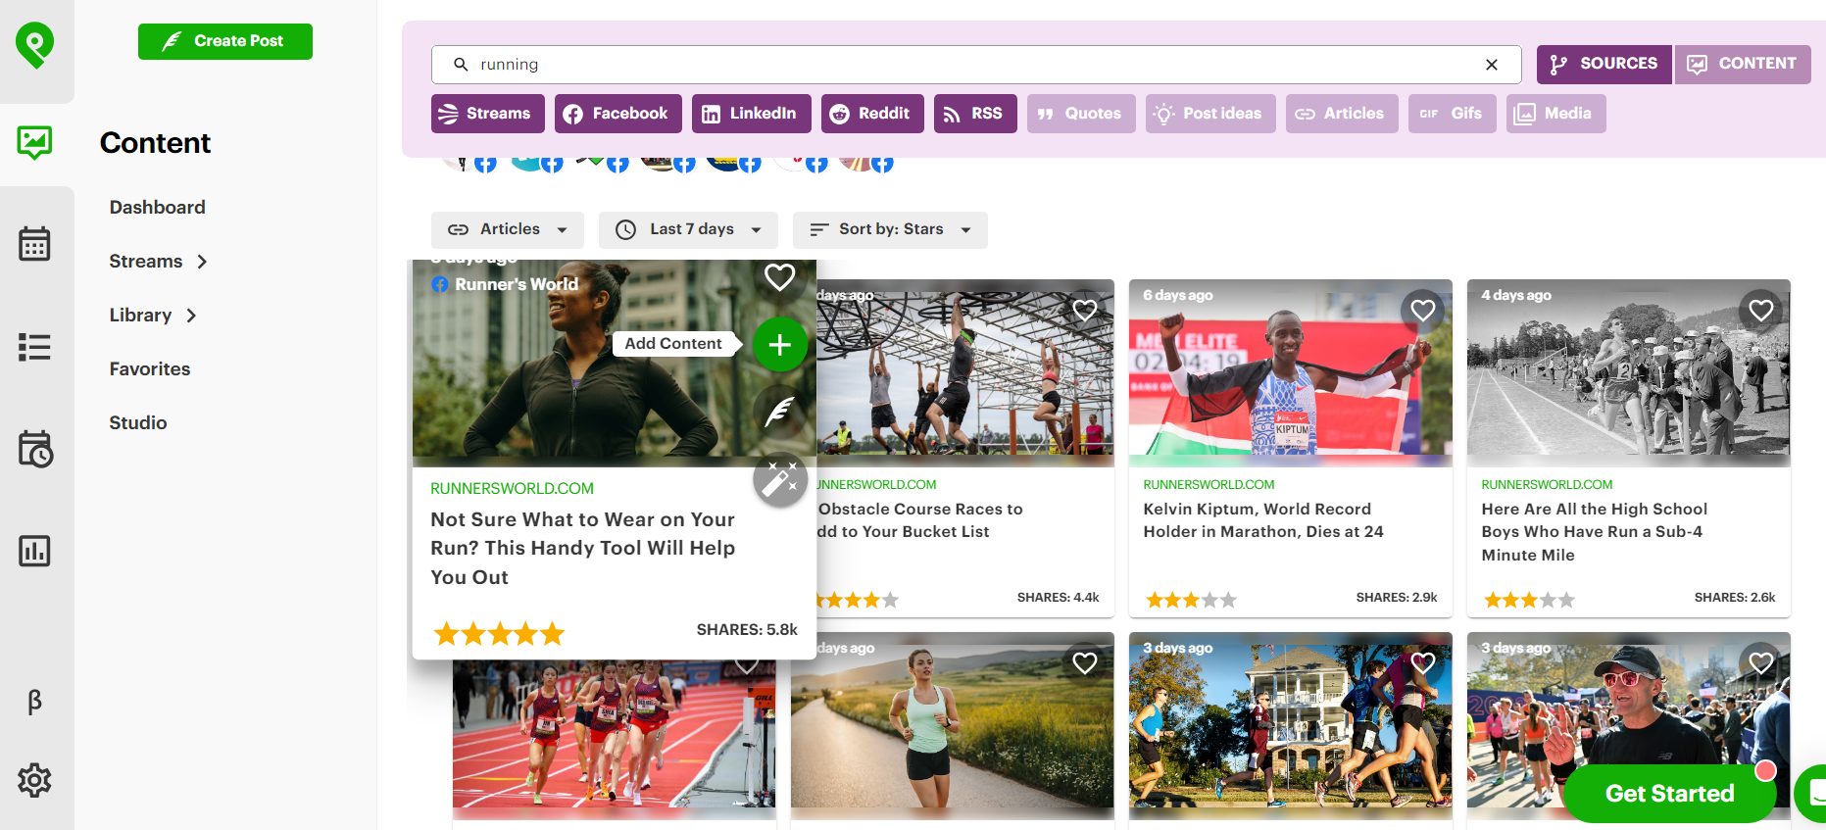
Task: Open the Last 7 days dropdown
Action: (x=688, y=229)
